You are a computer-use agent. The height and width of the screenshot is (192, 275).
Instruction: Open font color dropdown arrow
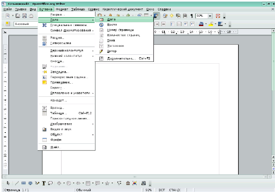point(206,24)
